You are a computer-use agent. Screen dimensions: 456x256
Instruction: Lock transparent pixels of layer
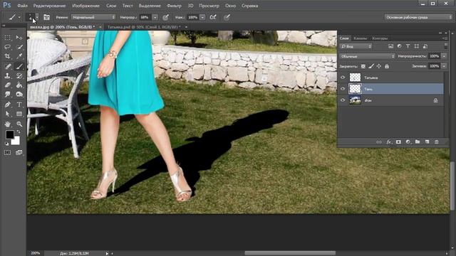pos(363,66)
